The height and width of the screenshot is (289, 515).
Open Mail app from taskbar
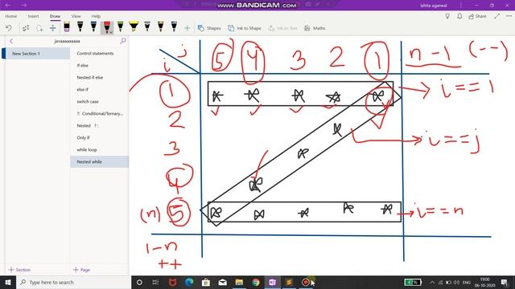pos(222,282)
